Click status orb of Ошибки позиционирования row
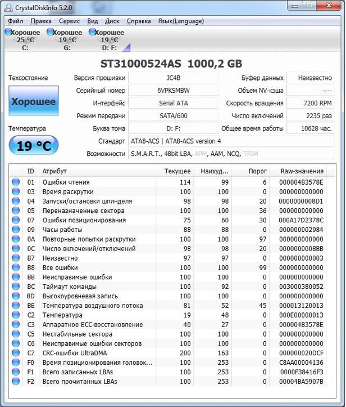This screenshot has height=407, width=346. [16, 220]
